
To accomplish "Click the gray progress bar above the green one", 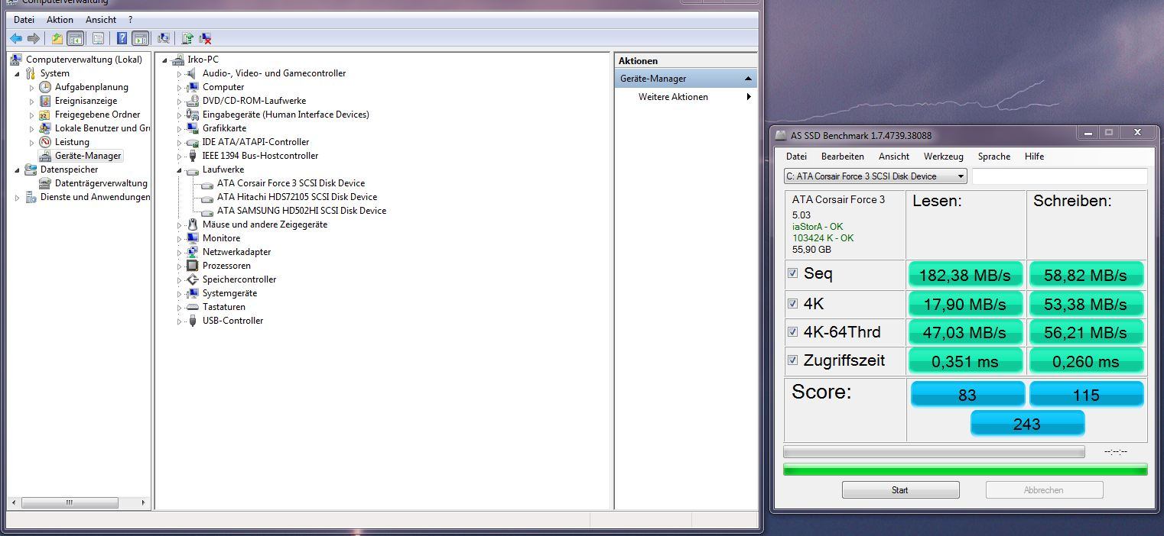I will (x=934, y=452).
